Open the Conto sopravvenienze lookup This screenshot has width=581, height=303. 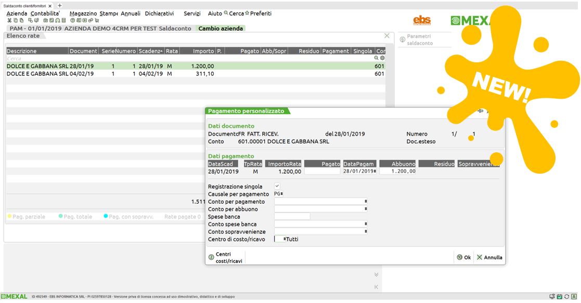pyautogui.click(x=366, y=231)
